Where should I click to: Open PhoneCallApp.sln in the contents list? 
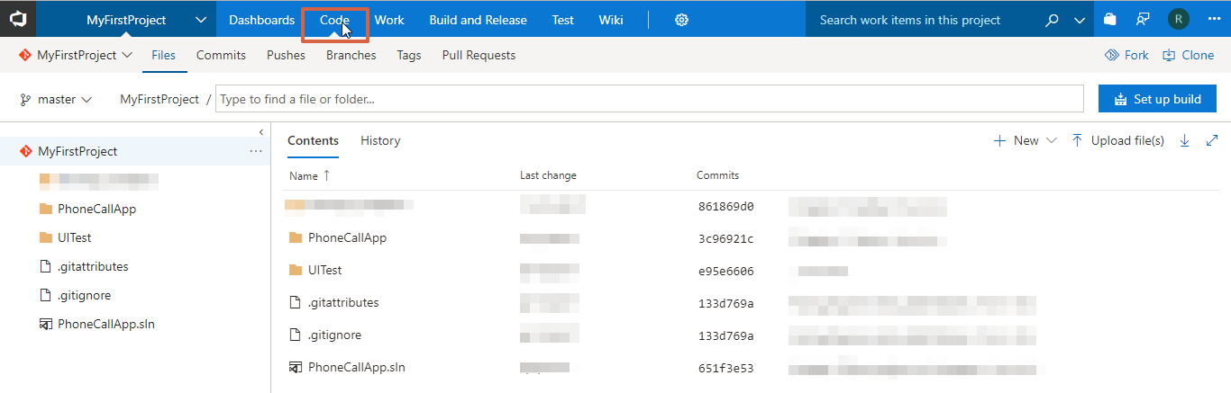coord(357,367)
